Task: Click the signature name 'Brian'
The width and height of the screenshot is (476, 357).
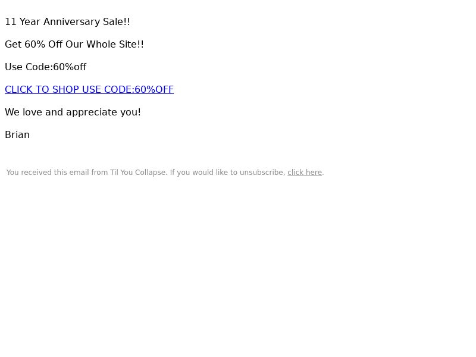Action: (17, 135)
